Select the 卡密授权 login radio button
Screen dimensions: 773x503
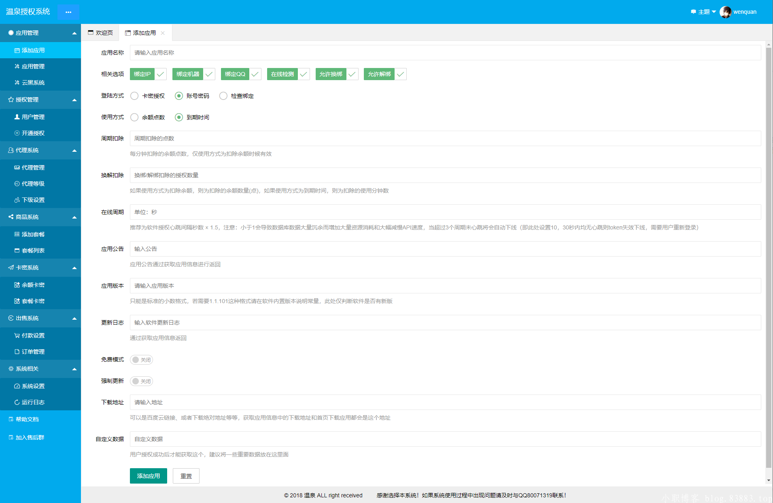click(134, 96)
